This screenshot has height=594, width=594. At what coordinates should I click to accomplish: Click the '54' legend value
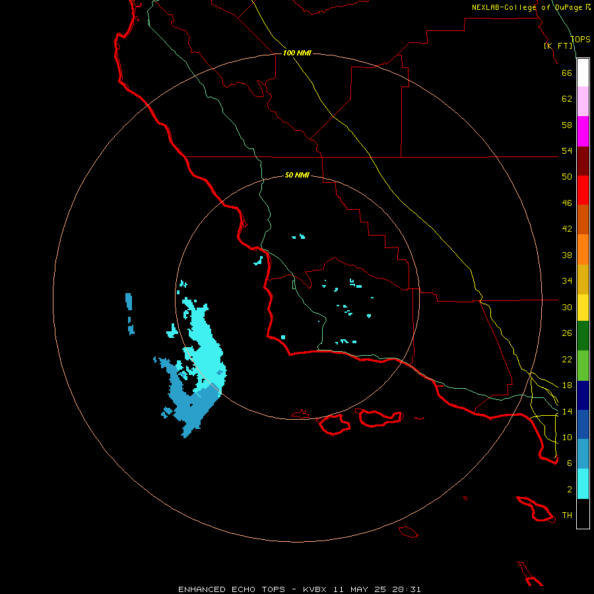click(567, 150)
